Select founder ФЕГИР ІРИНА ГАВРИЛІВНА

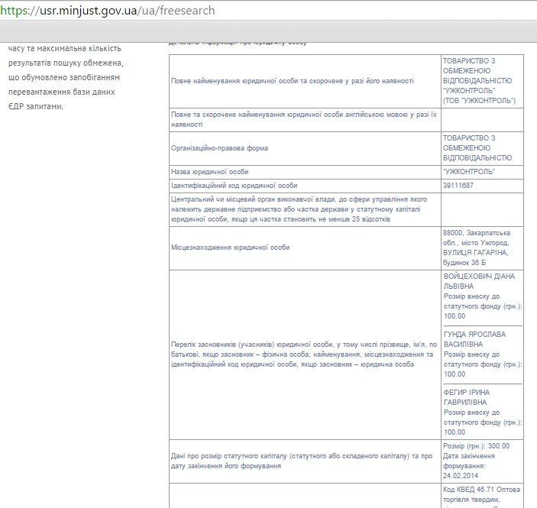click(x=467, y=397)
